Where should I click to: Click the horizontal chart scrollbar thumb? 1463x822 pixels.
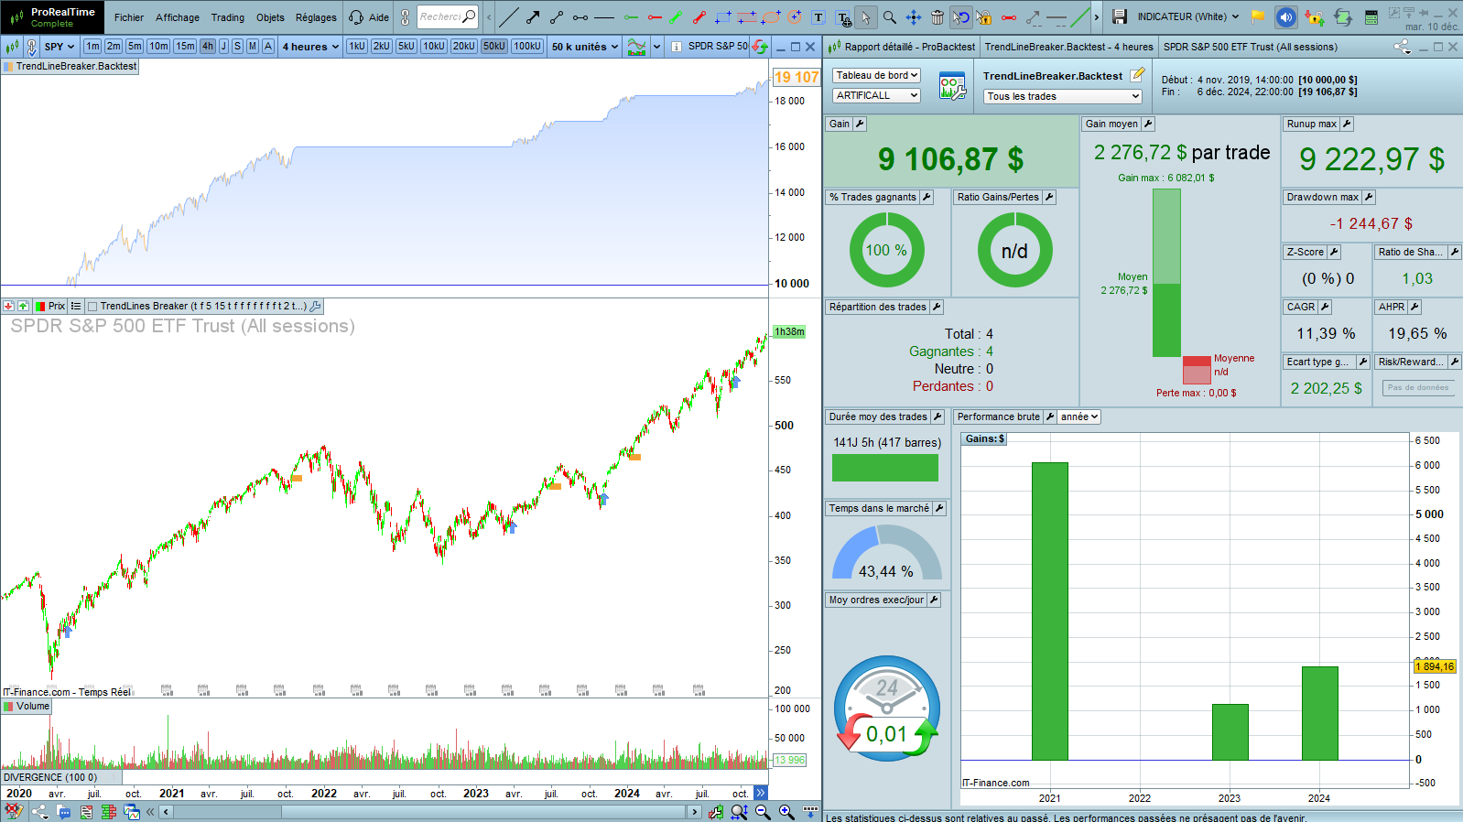[x=483, y=812]
